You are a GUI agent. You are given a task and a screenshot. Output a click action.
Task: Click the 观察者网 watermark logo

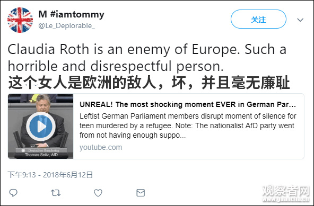(286, 191)
